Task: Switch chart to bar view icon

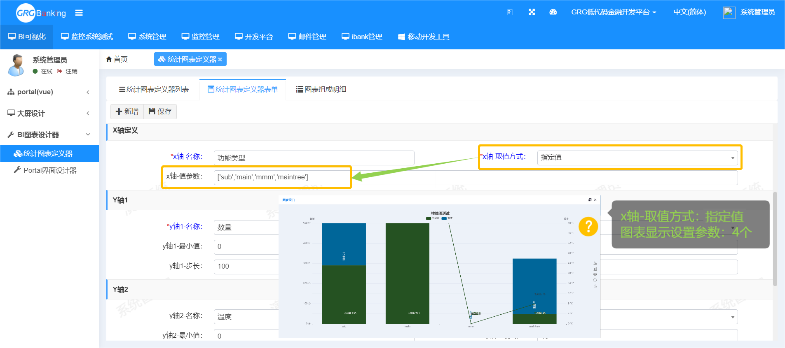Action: pyautogui.click(x=595, y=269)
